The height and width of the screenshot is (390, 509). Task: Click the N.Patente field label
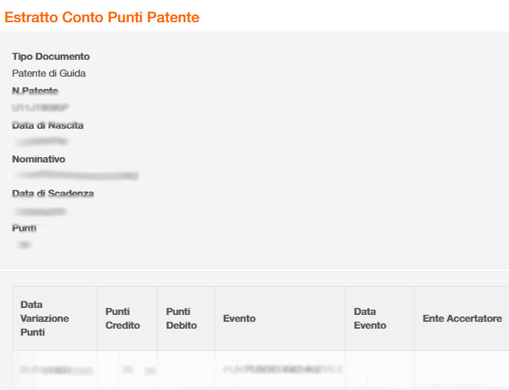click(35, 91)
